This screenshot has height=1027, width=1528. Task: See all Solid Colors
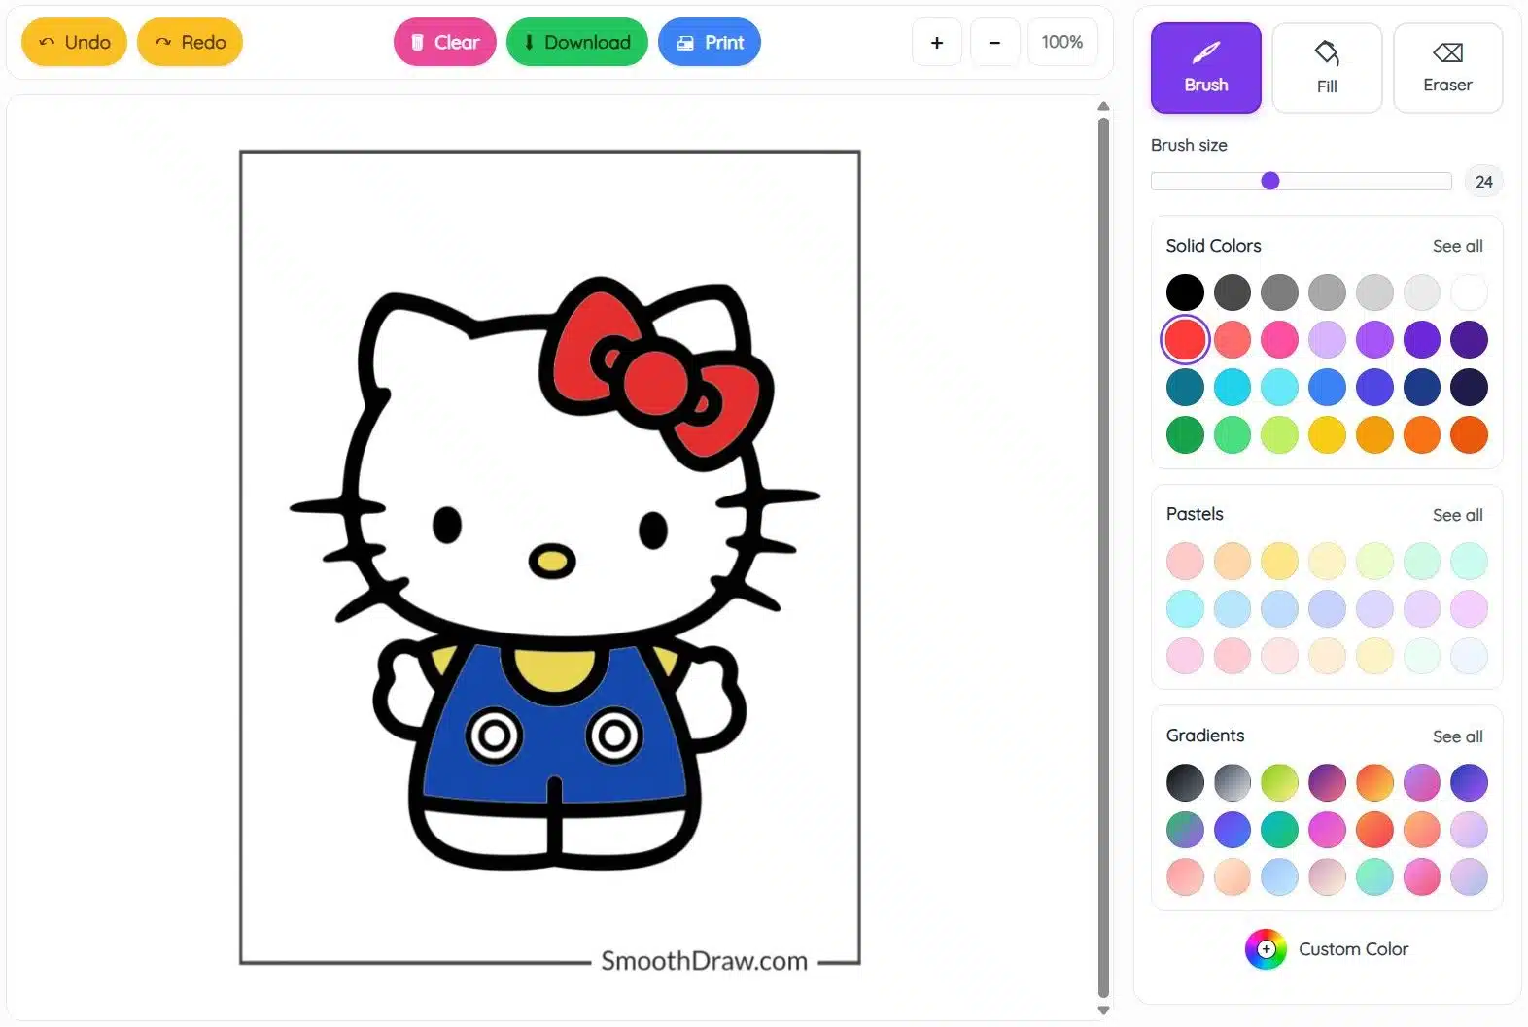[x=1457, y=246]
